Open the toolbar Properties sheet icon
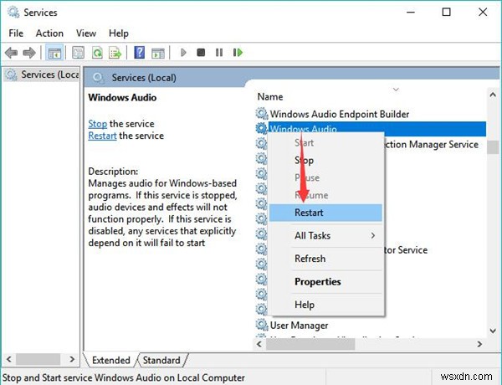 (78, 53)
